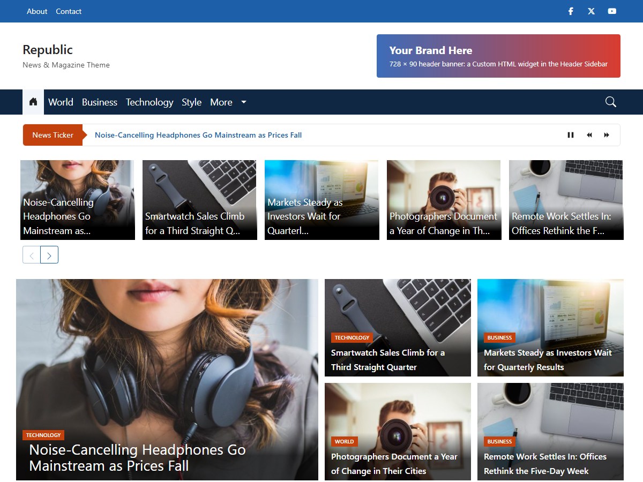Click the Republic site title
The width and height of the screenshot is (643, 482).
pyautogui.click(x=48, y=50)
